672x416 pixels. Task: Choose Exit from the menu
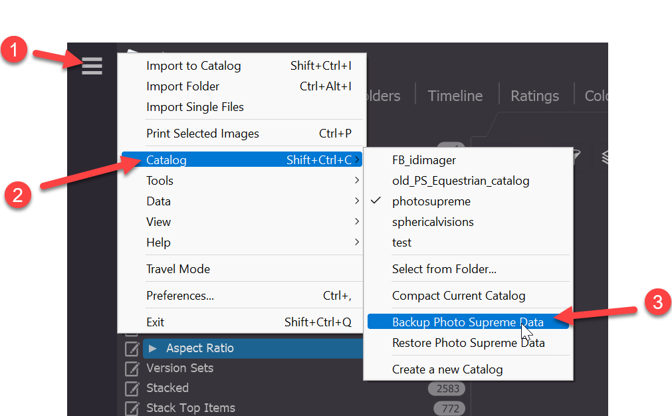[x=242, y=322]
